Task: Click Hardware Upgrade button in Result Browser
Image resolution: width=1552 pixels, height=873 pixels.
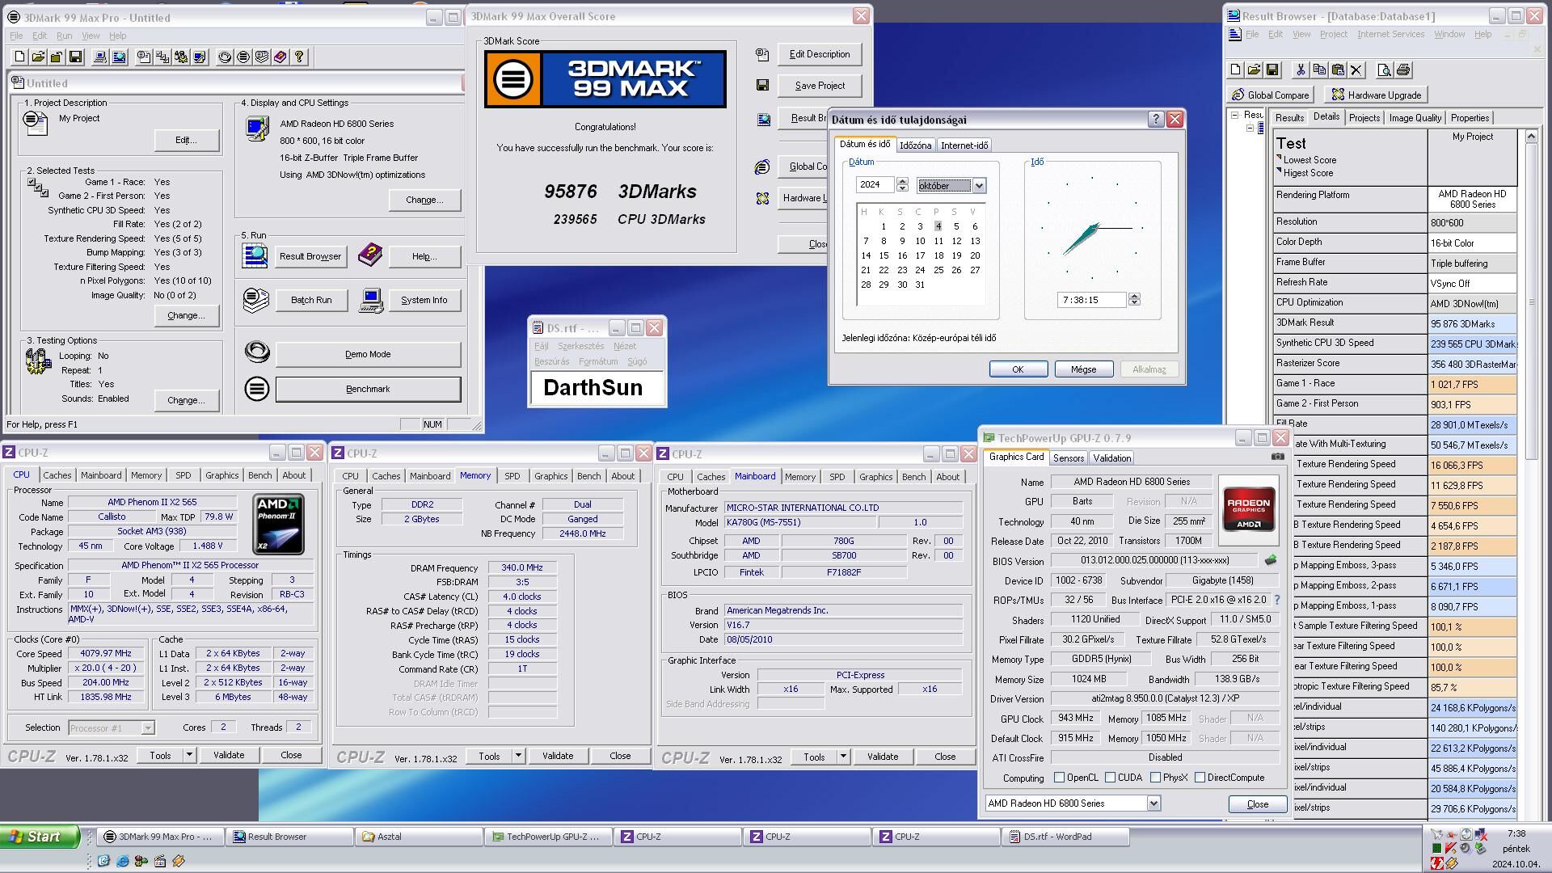Action: 1376,95
